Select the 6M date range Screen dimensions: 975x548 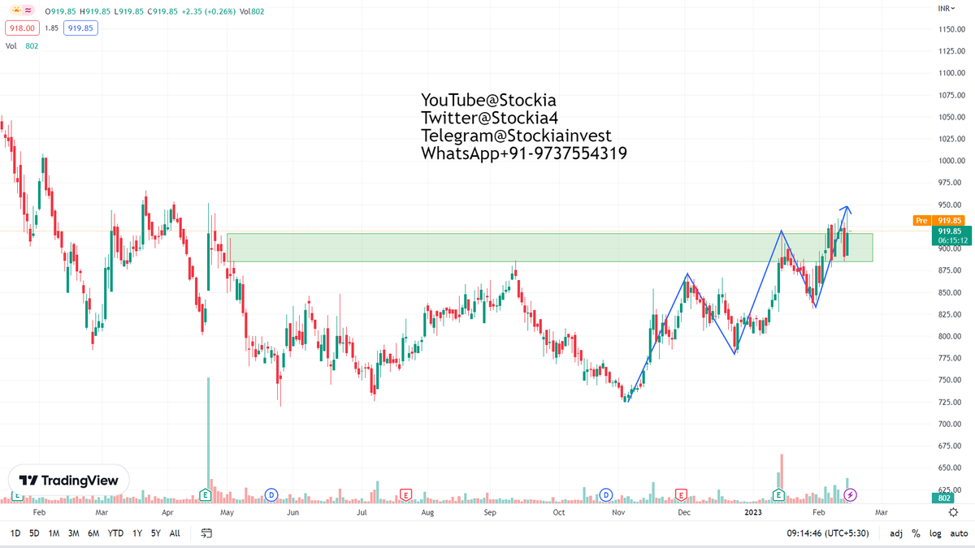pos(93,533)
